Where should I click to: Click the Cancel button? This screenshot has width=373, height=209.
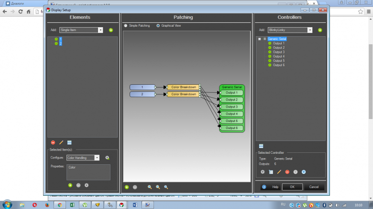pyautogui.click(x=314, y=187)
